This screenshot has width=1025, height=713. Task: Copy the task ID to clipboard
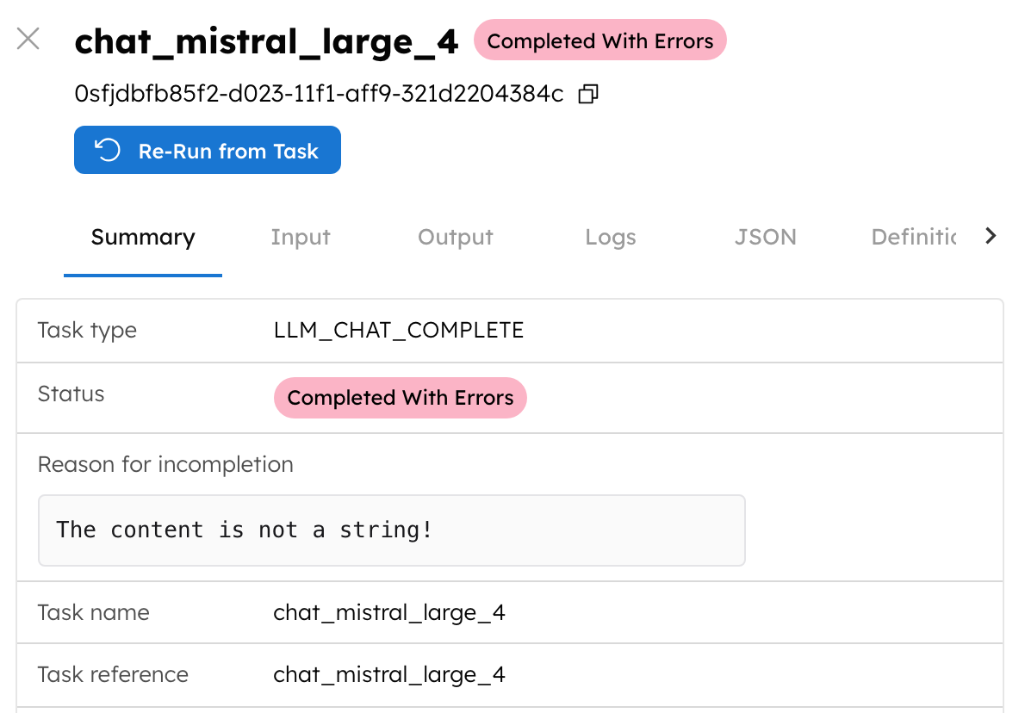tap(588, 94)
